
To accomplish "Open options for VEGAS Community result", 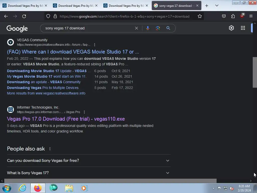I will (95, 45).
